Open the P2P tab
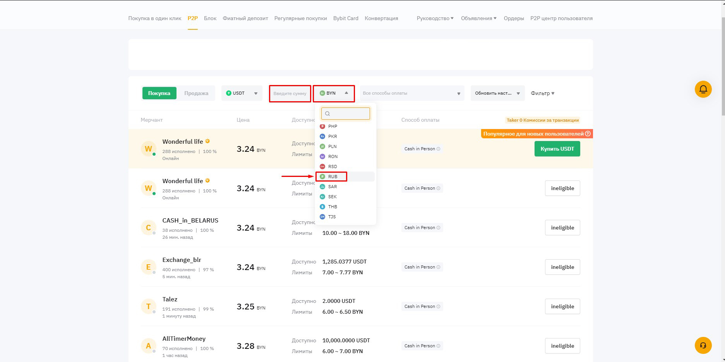This screenshot has width=725, height=362. click(x=193, y=18)
